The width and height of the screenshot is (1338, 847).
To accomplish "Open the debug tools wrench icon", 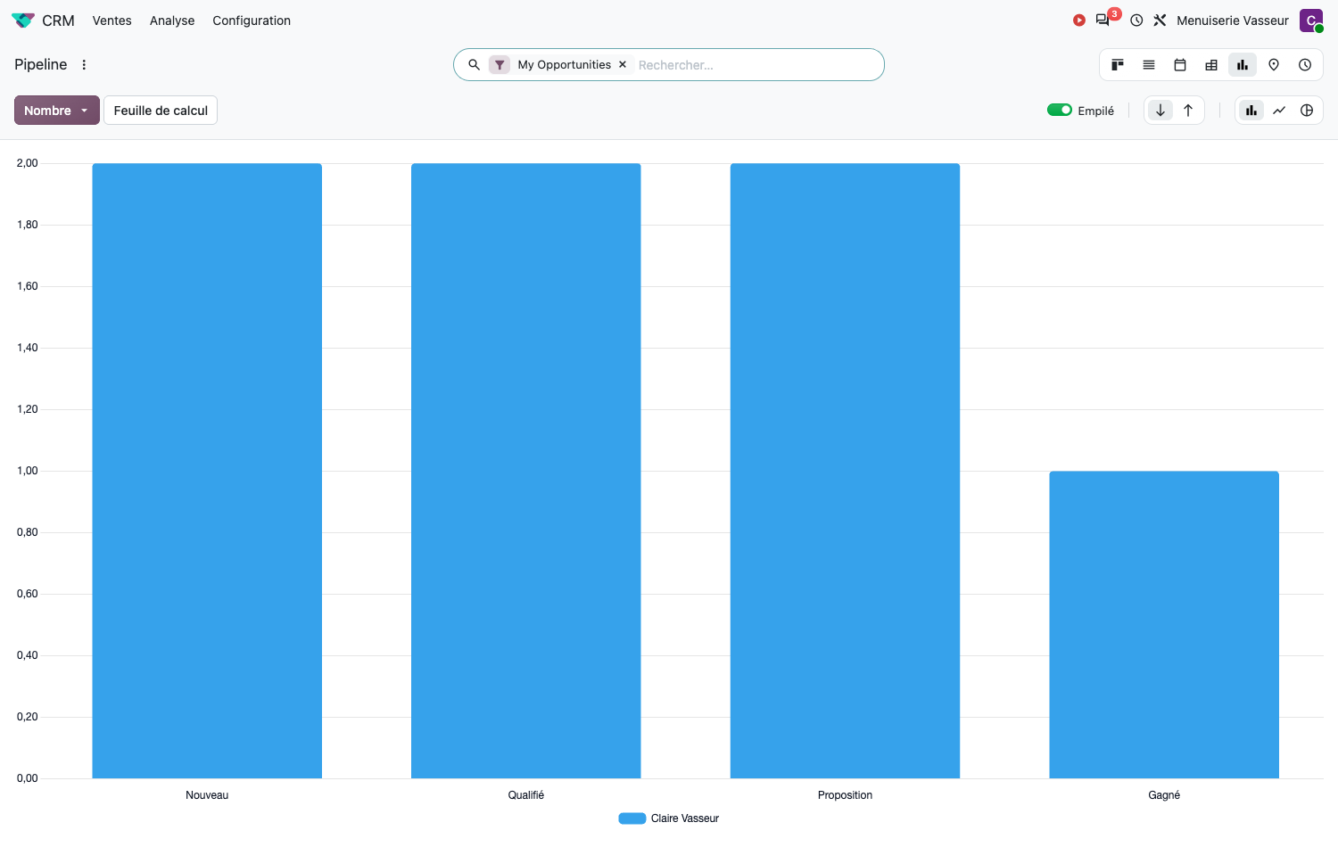I will [1160, 21].
